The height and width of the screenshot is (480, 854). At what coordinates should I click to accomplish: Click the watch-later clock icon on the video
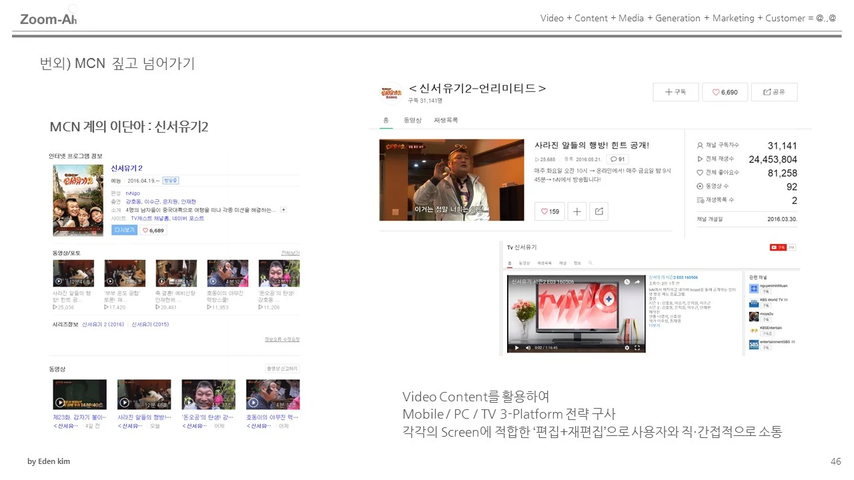[627, 282]
